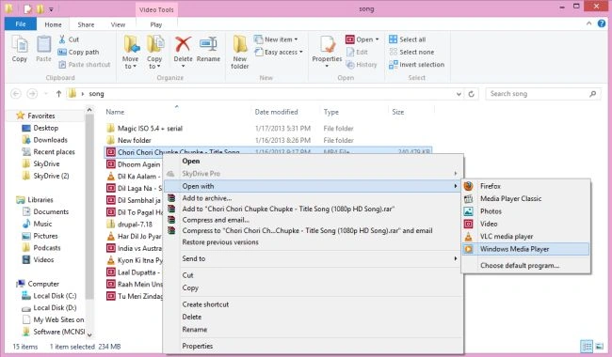Choose Photos from Open with submenu
This screenshot has height=357, width=612.
pyautogui.click(x=526, y=211)
